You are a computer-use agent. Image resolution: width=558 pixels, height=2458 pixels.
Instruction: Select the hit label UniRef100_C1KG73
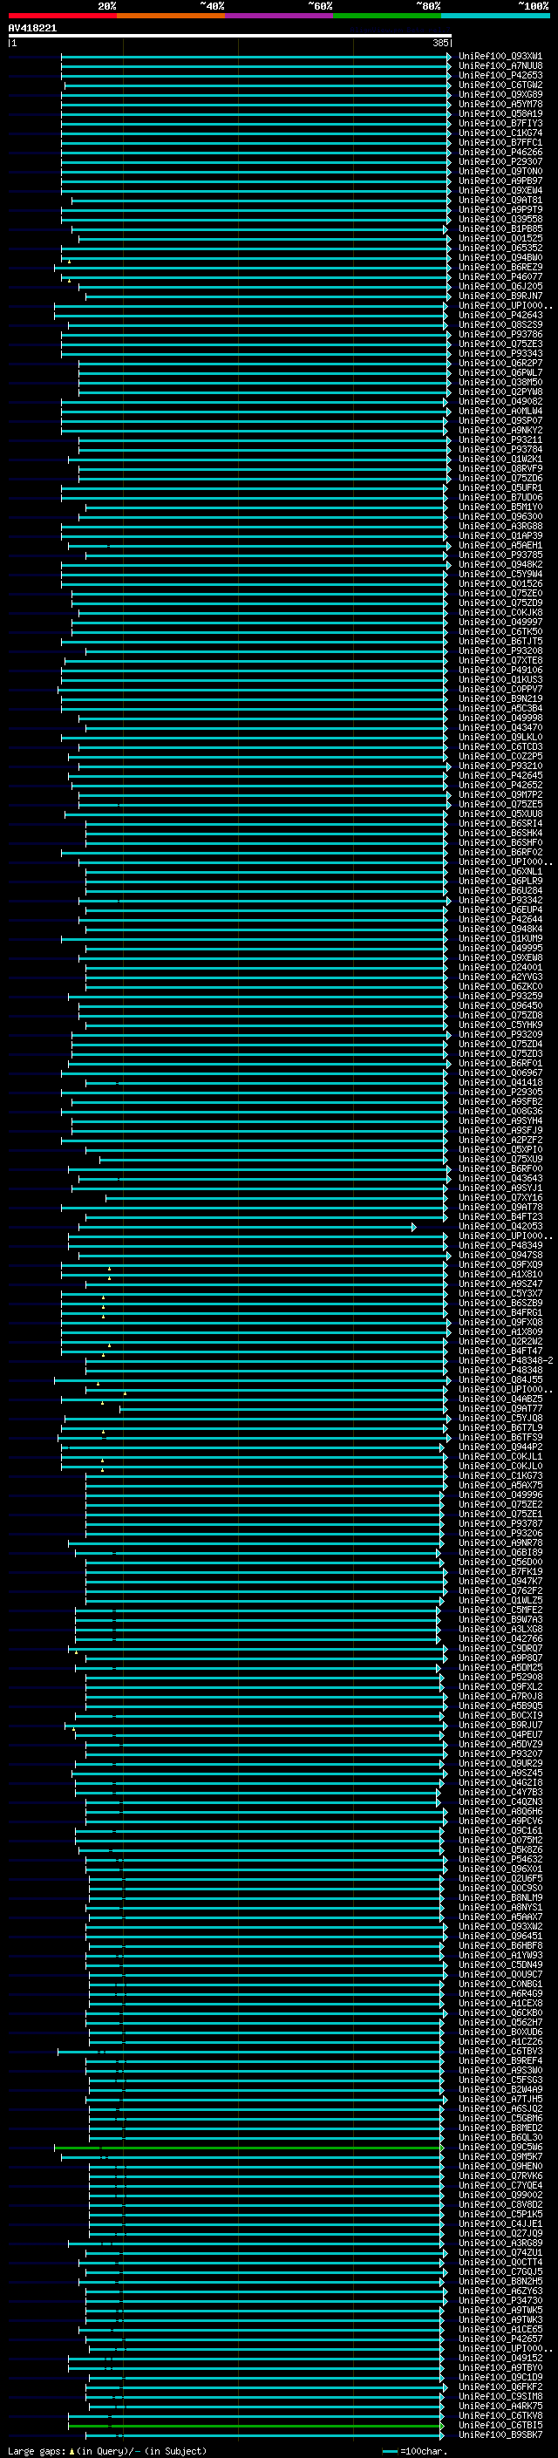tap(500, 1475)
